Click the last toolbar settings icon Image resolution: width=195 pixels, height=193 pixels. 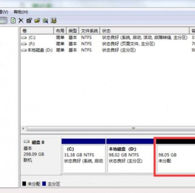(x=53, y=21)
